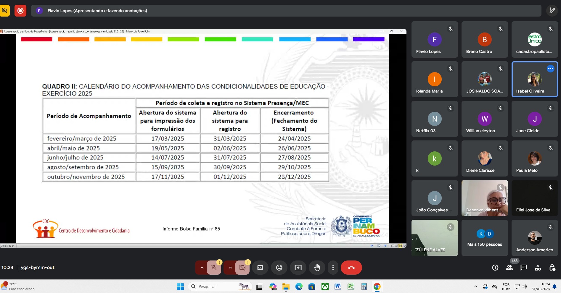Viewport: 561px width, 293px height.
Task: Open meeting details info icon
Action: click(x=495, y=268)
